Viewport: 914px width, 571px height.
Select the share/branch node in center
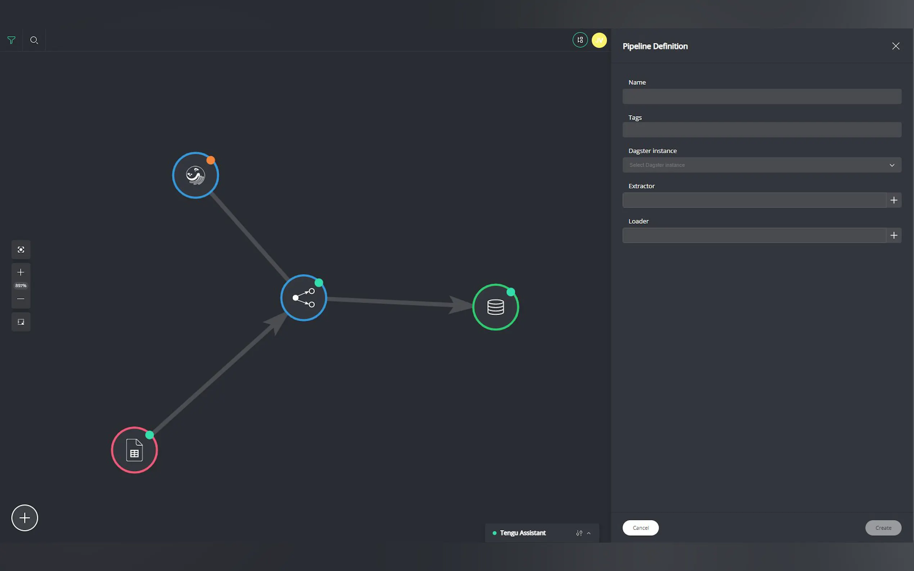coord(303,298)
